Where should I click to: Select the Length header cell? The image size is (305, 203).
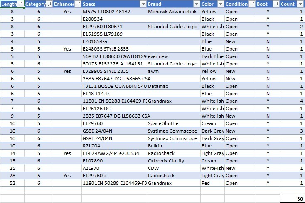pos(12,4)
